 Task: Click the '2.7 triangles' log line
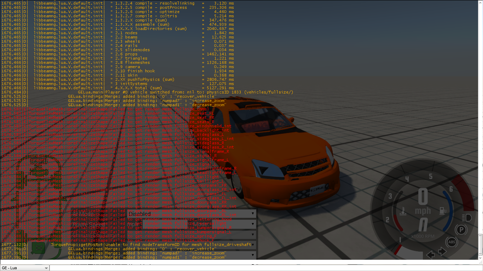point(117,58)
